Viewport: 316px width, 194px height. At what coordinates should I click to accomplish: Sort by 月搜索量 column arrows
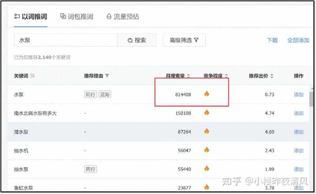188,76
